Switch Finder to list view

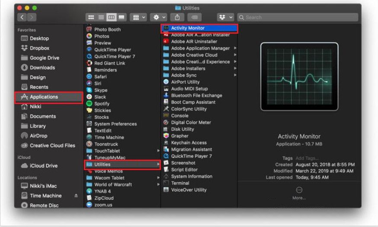coord(101,17)
